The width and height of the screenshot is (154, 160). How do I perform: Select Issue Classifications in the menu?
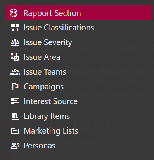(59, 28)
